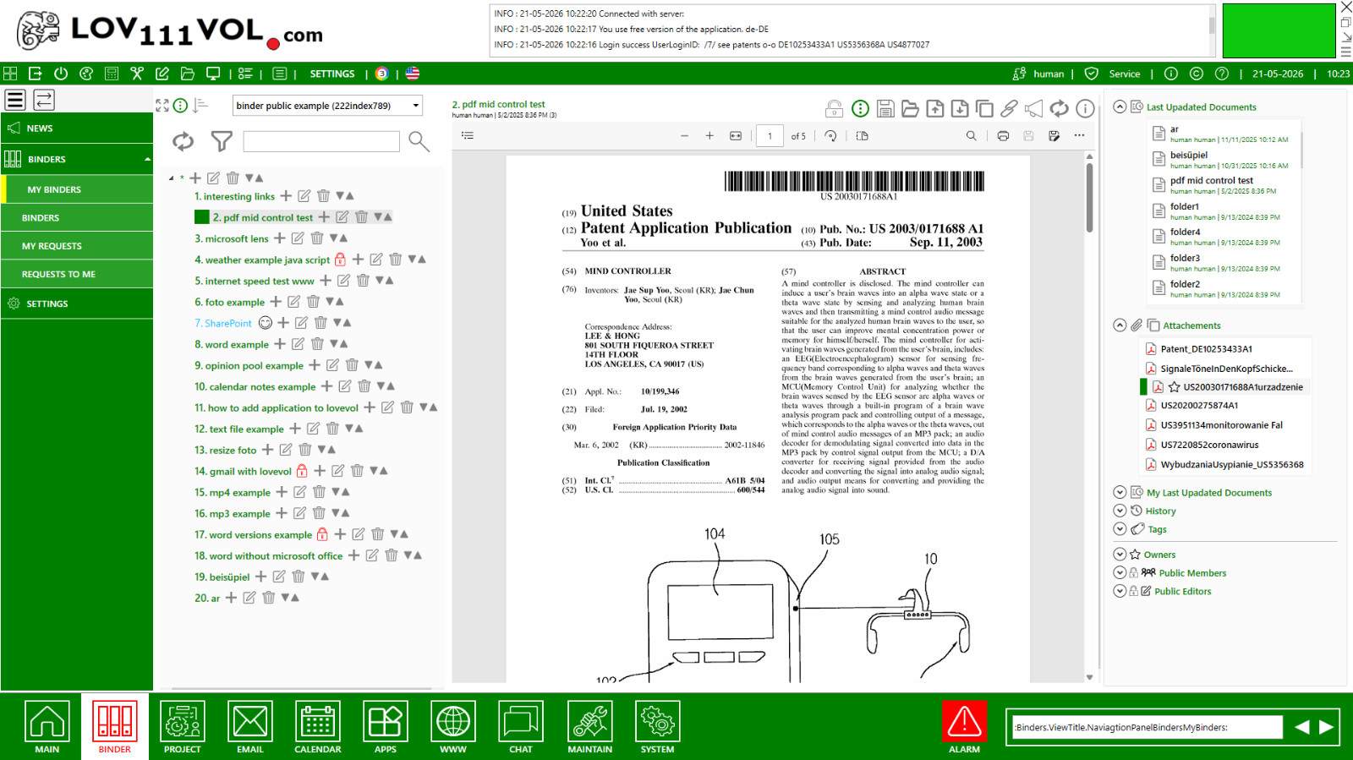Collapse the Last Updated Documents section
1353x760 pixels.
[1120, 107]
